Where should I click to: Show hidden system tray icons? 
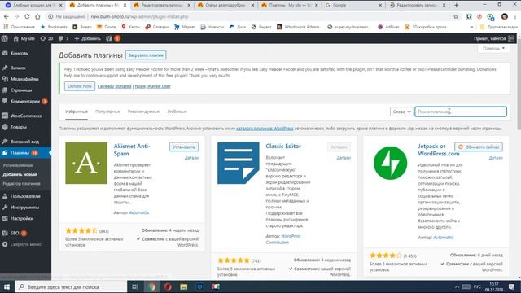pyautogui.click(x=457, y=286)
